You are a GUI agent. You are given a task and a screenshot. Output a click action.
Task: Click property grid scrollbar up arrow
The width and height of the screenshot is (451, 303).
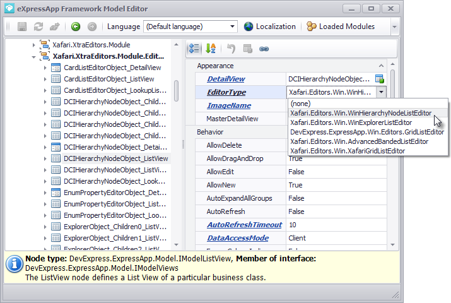393,64
